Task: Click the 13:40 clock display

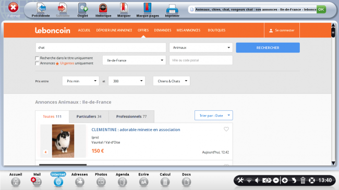Action: coord(325,180)
